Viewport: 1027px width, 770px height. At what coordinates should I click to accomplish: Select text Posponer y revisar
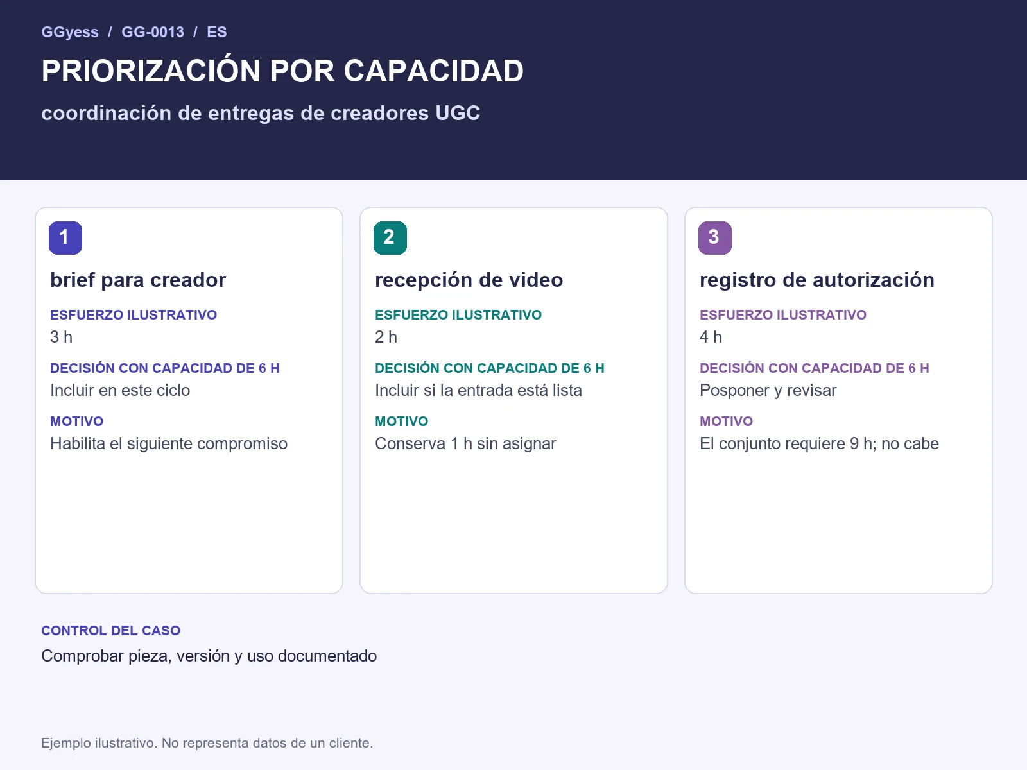768,390
